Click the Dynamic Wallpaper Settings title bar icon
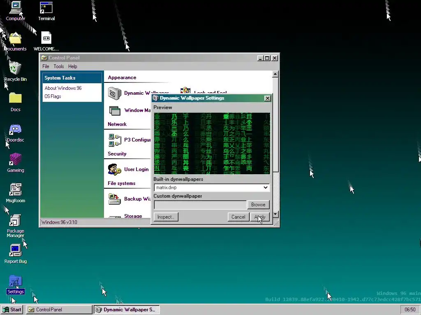 pos(155,98)
